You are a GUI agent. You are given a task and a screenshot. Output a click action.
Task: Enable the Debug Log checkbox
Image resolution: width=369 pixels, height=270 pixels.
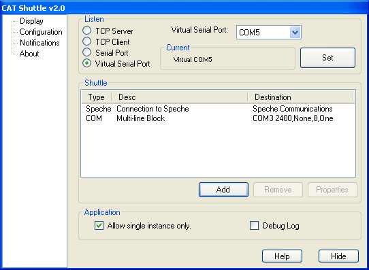254,226
